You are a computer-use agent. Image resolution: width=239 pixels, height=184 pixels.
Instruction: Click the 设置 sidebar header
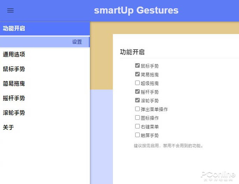tap(45, 42)
